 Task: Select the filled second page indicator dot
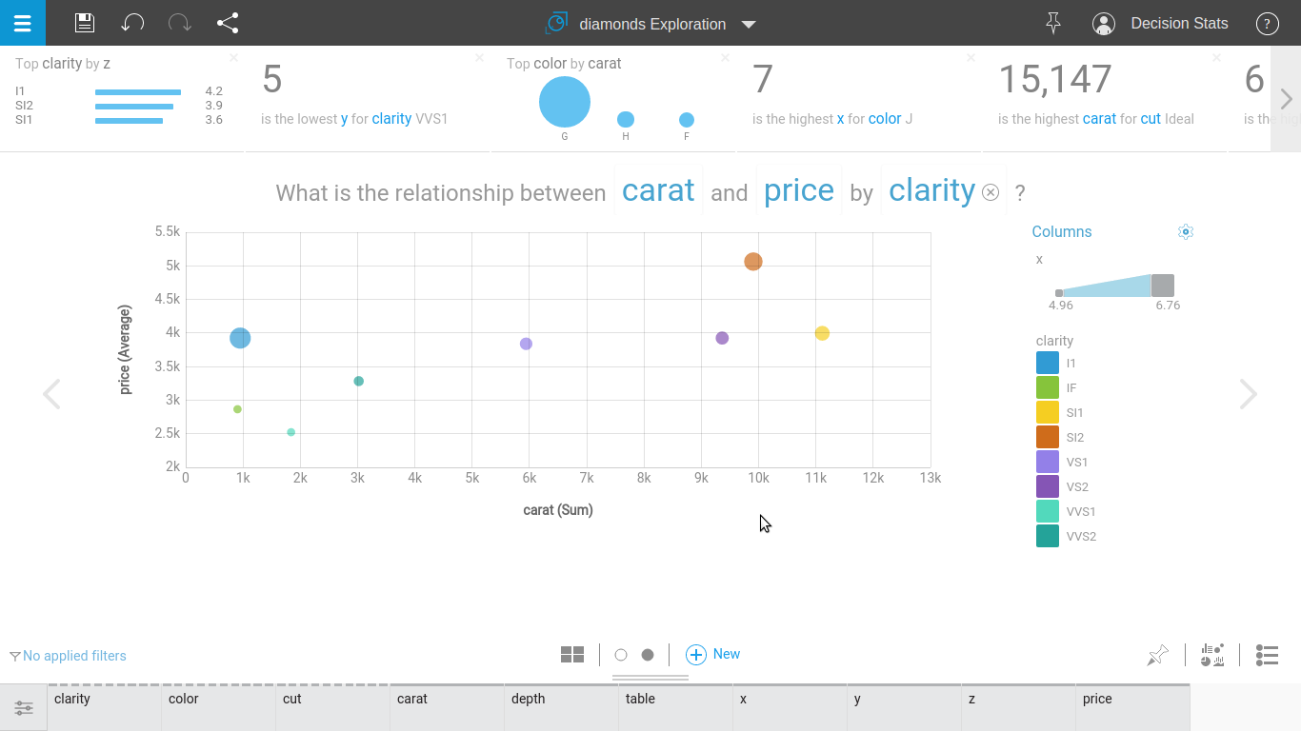coord(648,655)
